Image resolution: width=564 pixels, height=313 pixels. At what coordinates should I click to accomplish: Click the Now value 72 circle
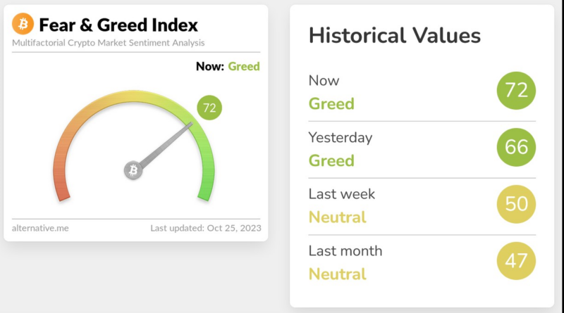pyautogui.click(x=516, y=91)
